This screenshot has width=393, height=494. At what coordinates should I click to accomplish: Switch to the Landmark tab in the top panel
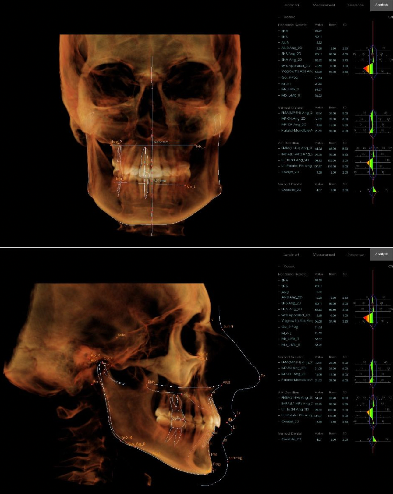click(x=291, y=5)
